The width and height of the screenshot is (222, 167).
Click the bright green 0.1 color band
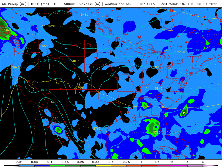pyautogui.click(x=57, y=166)
